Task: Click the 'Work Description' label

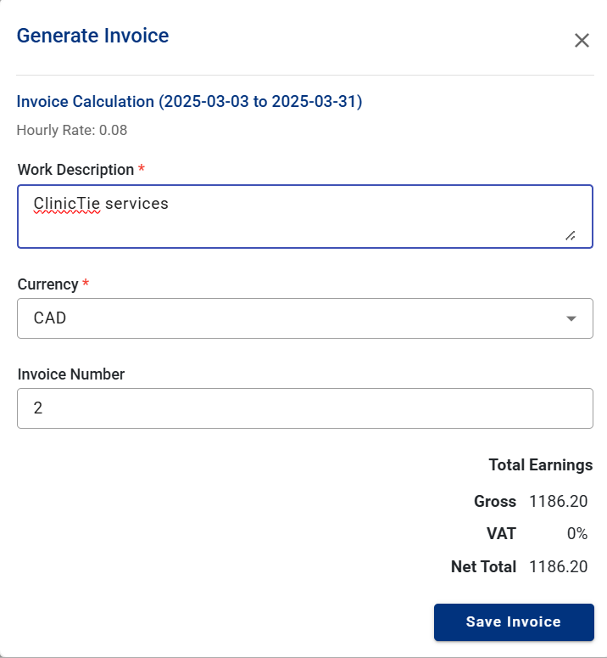Action: pos(75,170)
